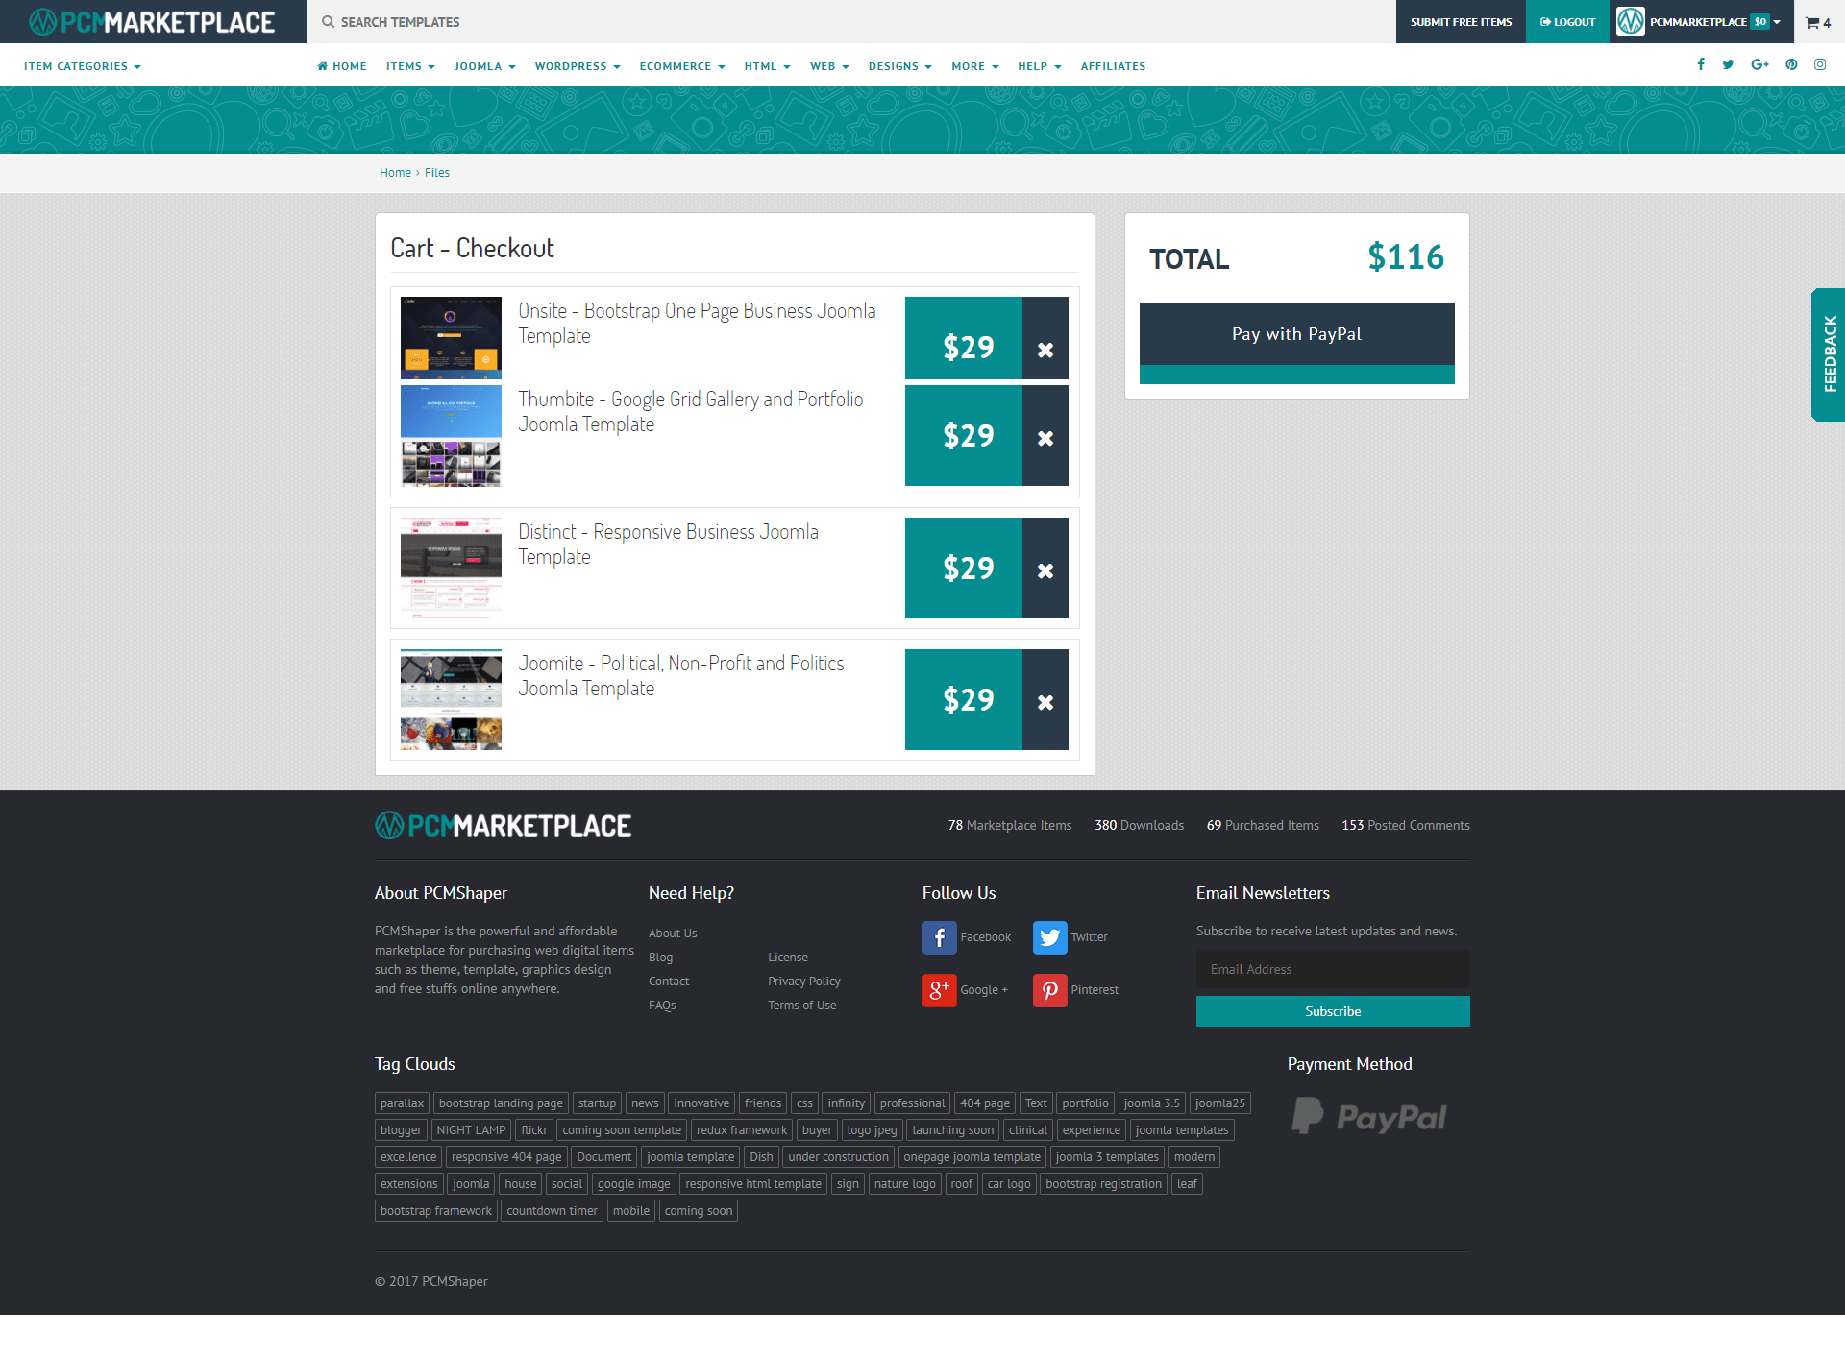Click the PCMMarketplace user avatar icon
The width and height of the screenshot is (1845, 1358).
[1630, 21]
